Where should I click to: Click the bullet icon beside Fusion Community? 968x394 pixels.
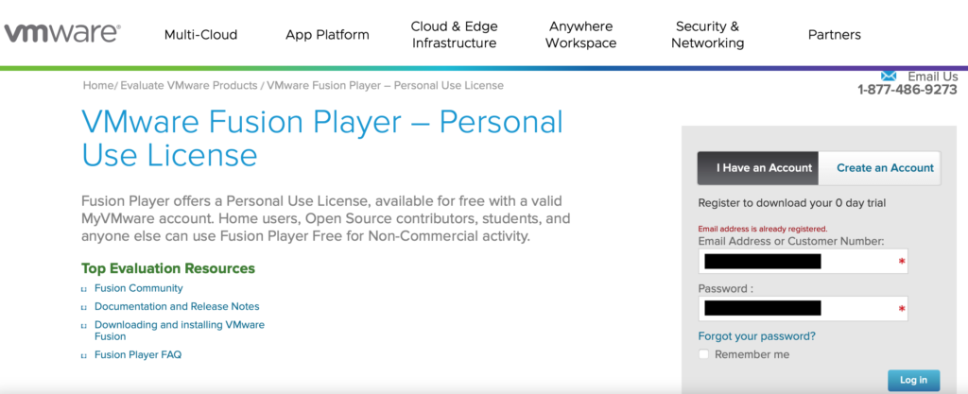click(x=84, y=288)
